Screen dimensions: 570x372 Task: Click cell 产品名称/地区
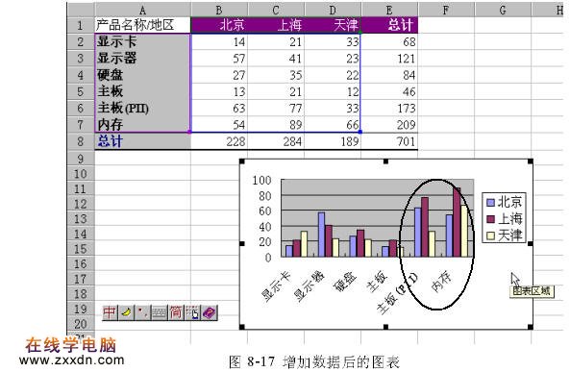coord(142,25)
